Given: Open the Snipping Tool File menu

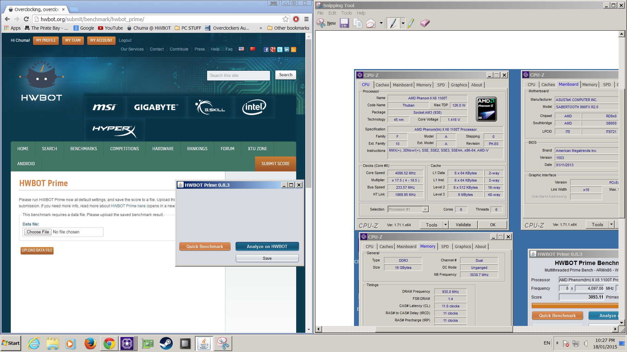Looking at the screenshot, I should pyautogui.click(x=320, y=13).
